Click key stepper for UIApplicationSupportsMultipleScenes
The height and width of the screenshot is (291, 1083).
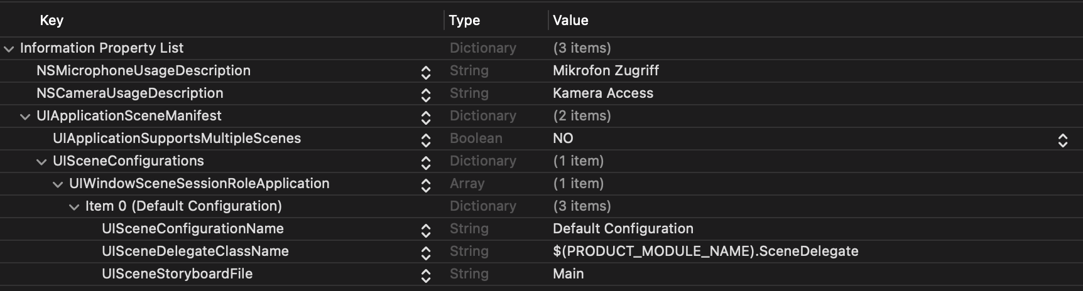[425, 140]
